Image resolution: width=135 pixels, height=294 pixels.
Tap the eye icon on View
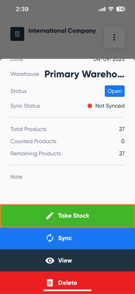50,260
